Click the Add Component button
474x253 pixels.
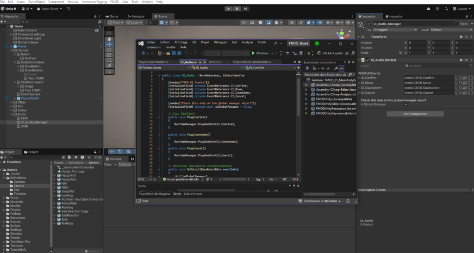pos(415,114)
